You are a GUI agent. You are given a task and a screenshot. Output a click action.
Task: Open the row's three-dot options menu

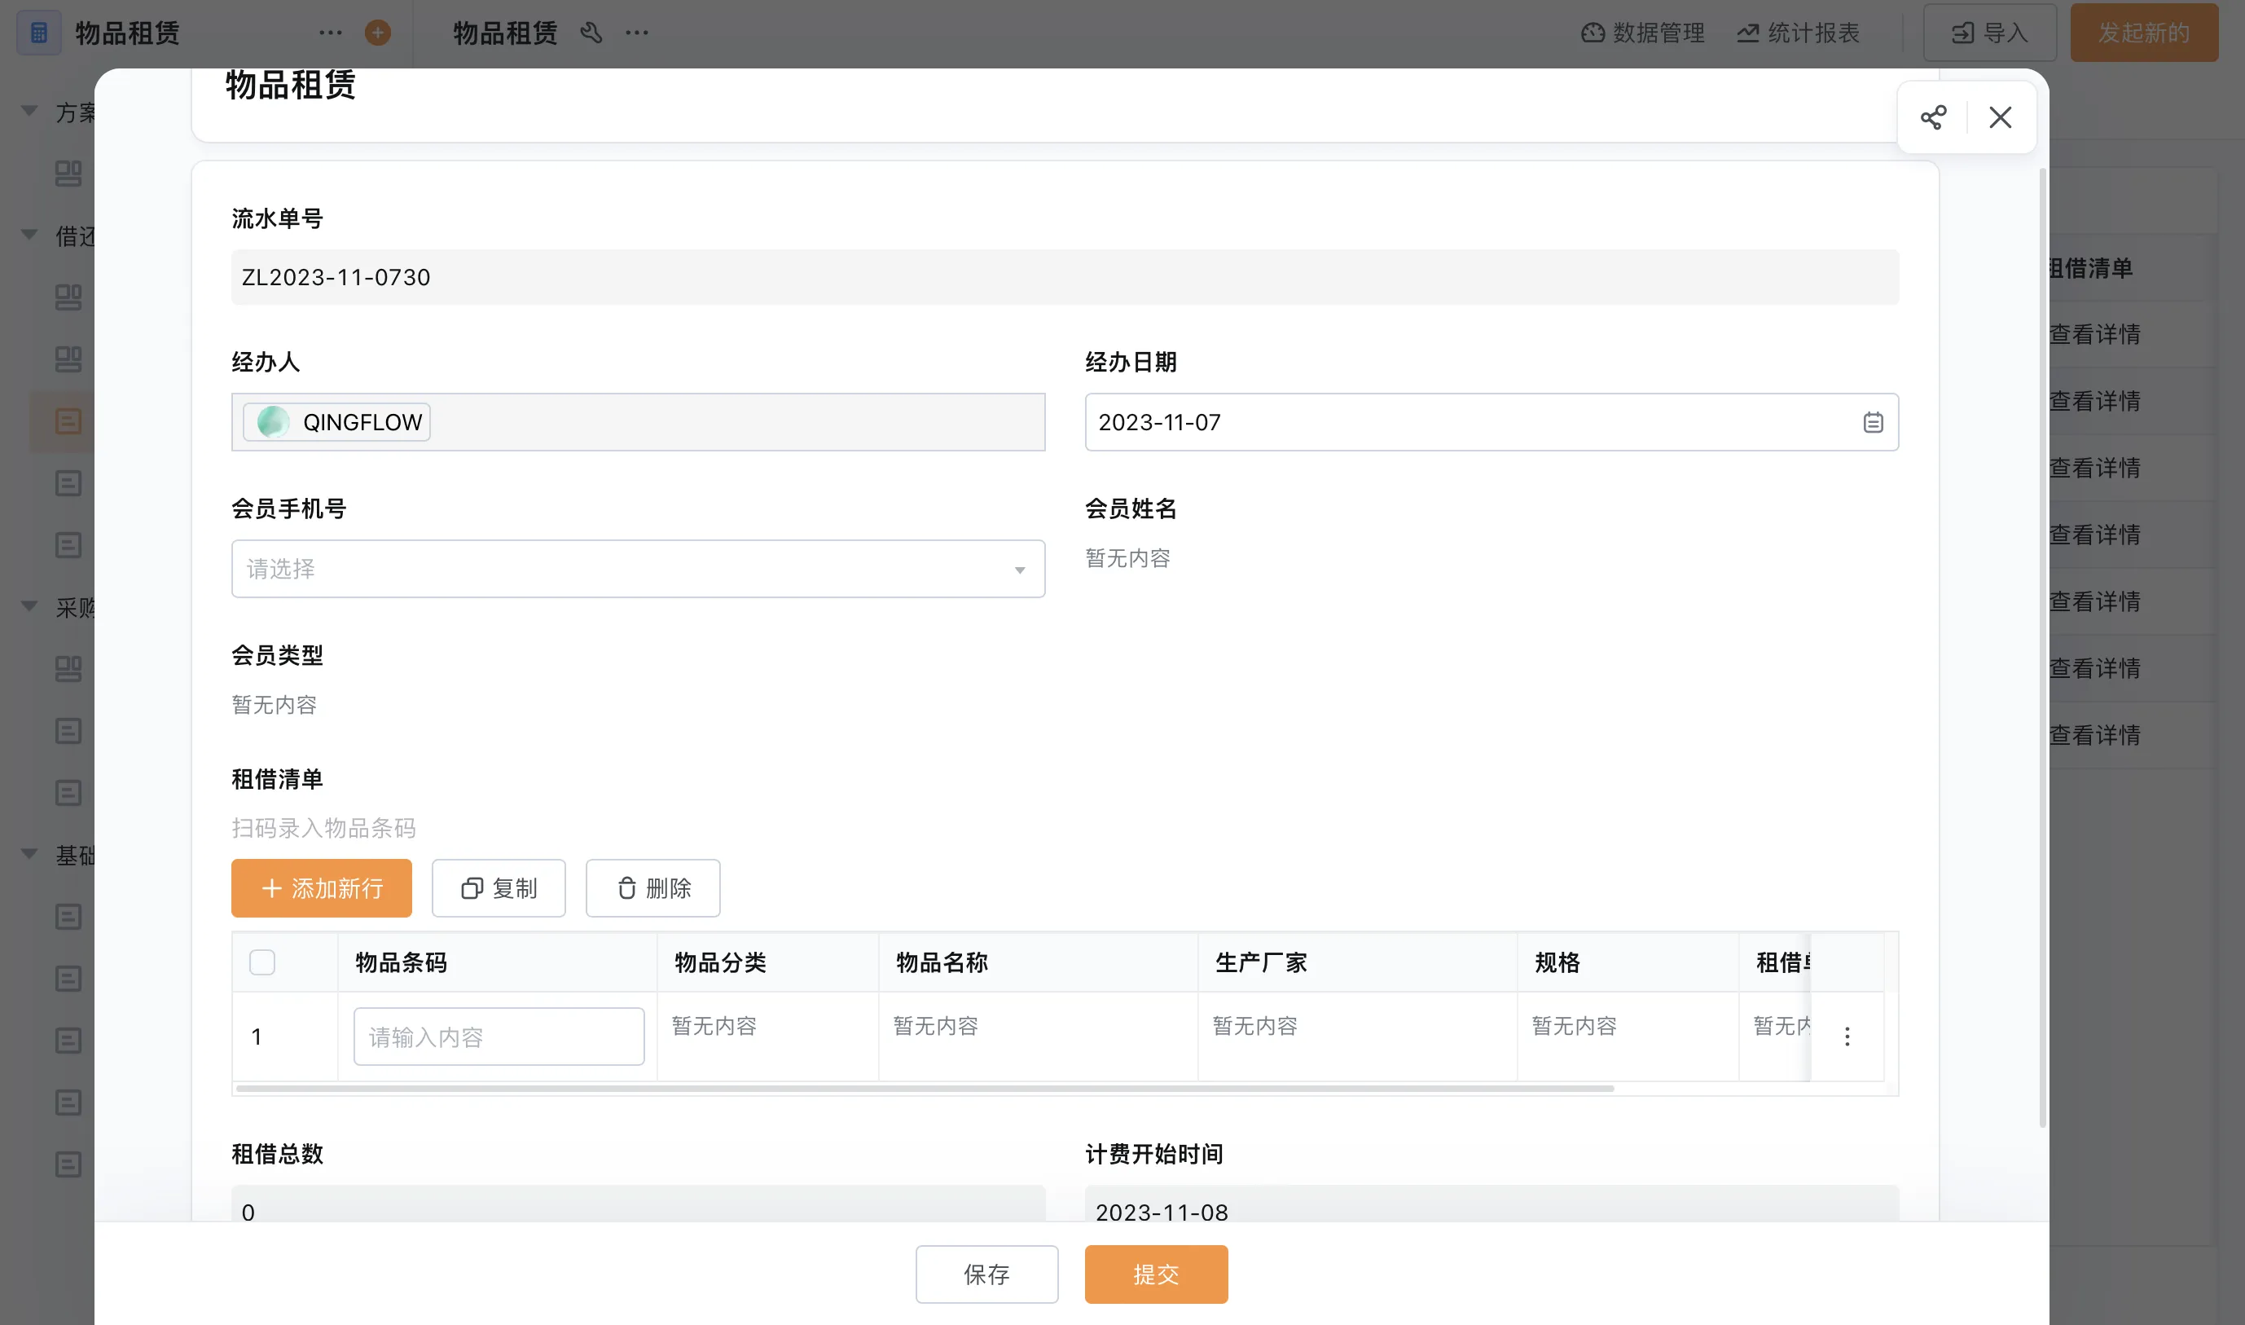(x=1847, y=1037)
